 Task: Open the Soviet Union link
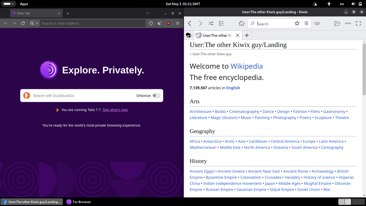pos(309,190)
